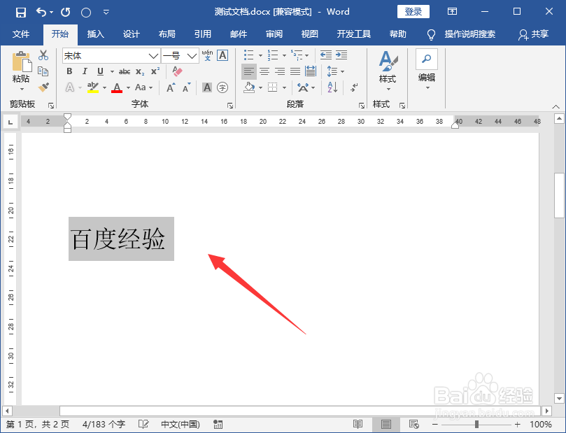
Task: Toggle Align Left
Action: [x=248, y=71]
